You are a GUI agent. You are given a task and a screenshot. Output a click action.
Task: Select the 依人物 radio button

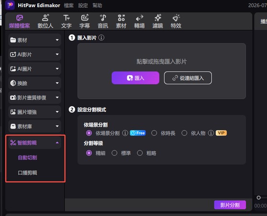tap(184, 133)
